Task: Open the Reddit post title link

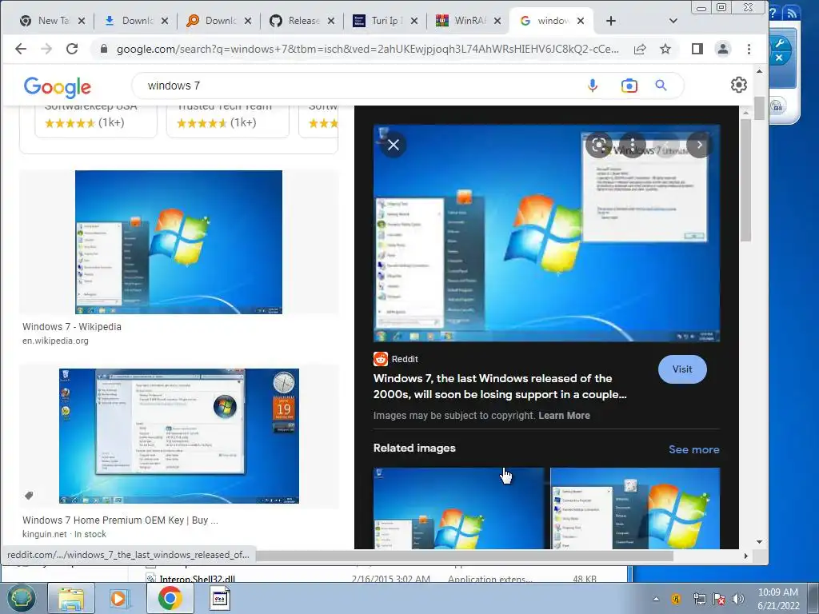Action: pyautogui.click(x=500, y=386)
